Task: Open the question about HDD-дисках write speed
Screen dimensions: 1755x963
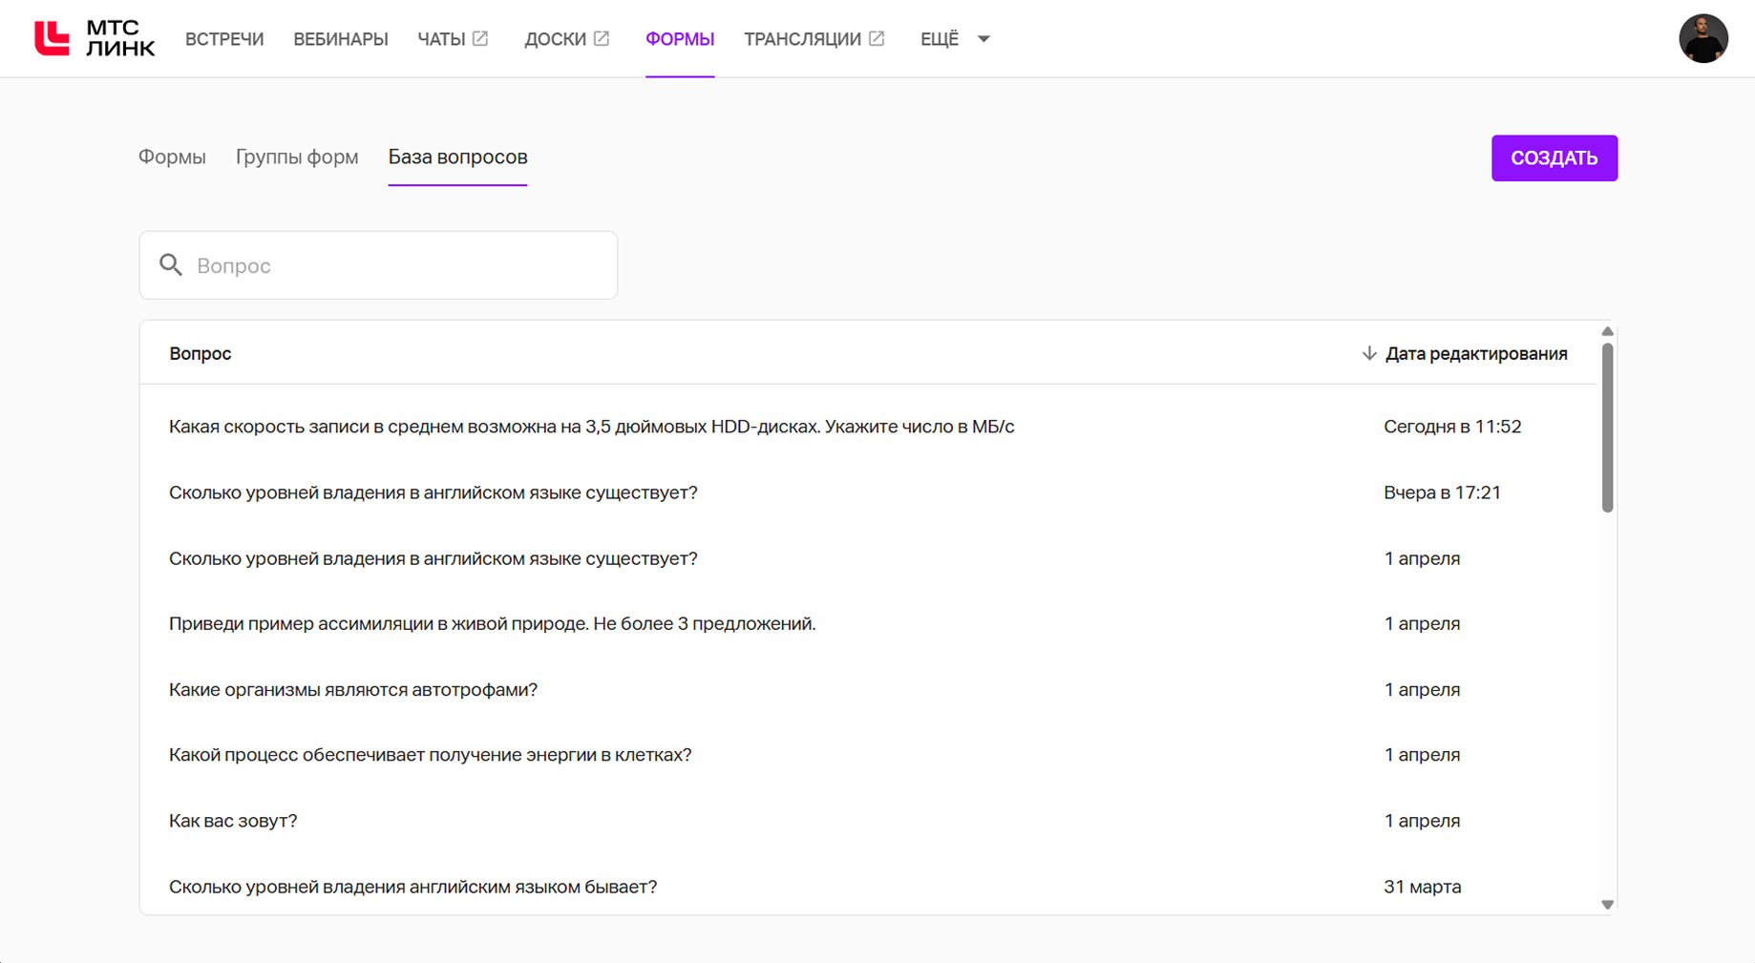Action: [x=868, y=427]
